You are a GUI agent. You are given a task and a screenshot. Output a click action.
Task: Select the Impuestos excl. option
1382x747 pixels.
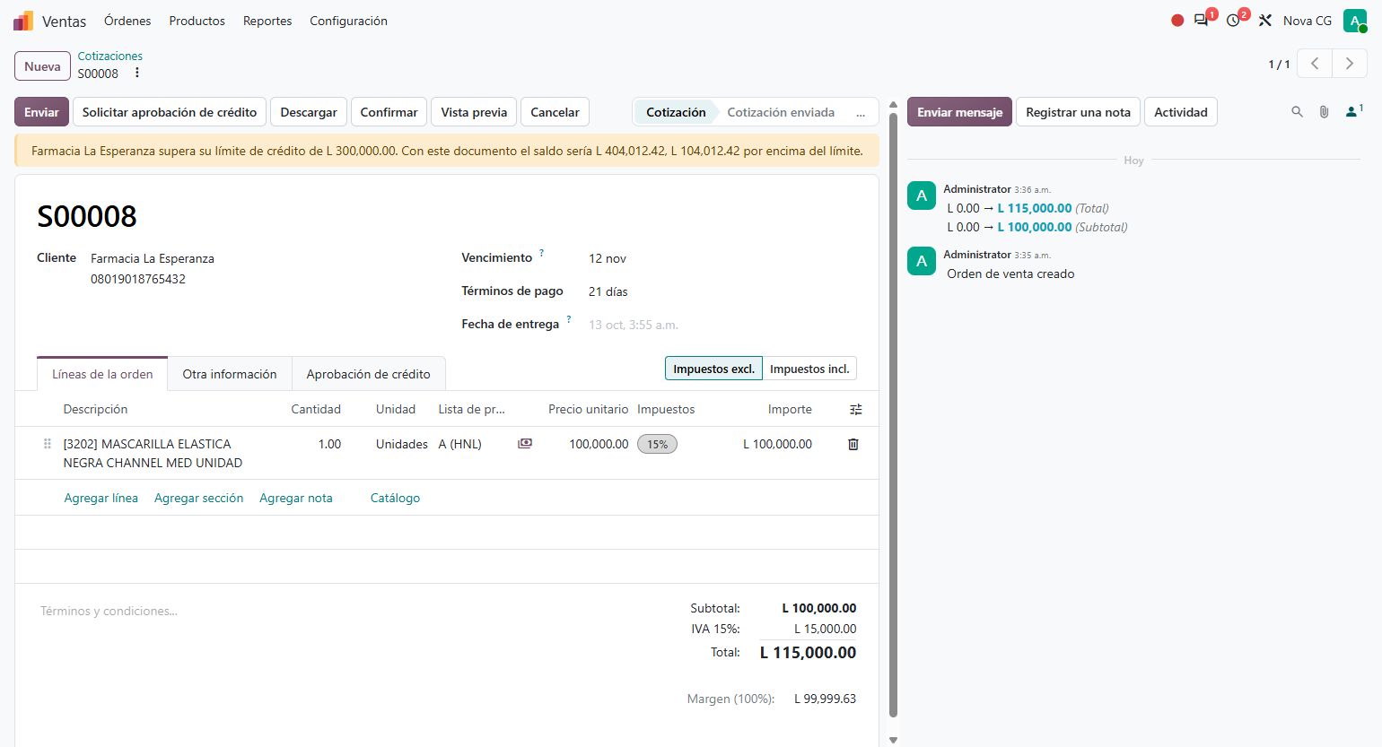click(x=713, y=369)
